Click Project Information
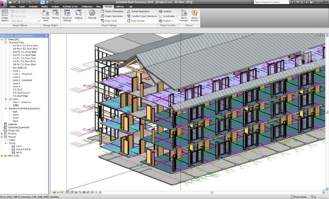 (112, 11)
